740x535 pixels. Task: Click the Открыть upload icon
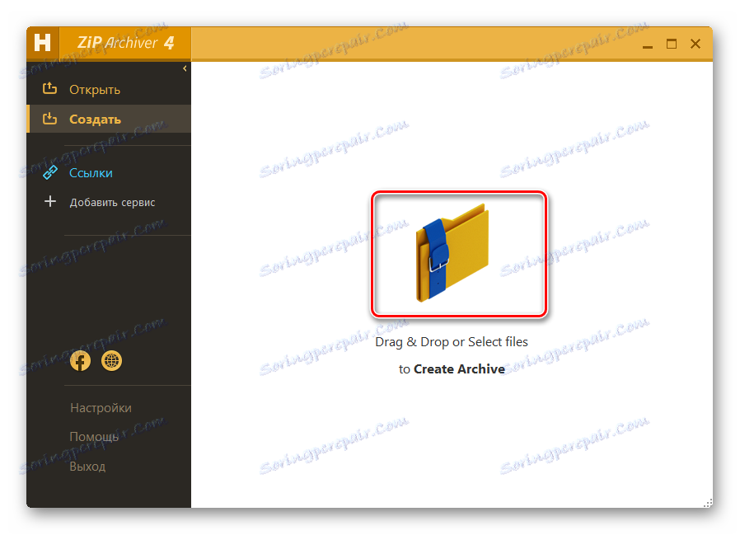coord(49,88)
